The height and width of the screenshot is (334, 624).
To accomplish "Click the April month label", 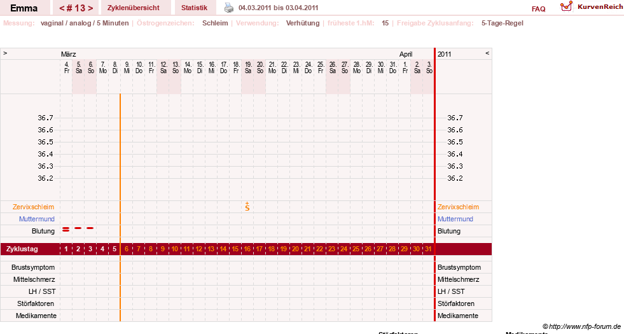I will coord(406,54).
